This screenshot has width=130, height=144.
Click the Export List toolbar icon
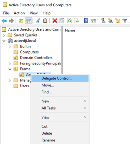[77, 21]
